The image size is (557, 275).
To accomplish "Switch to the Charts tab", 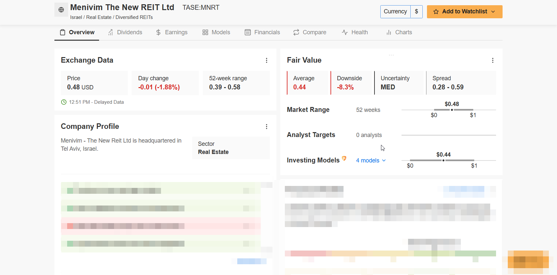I will pyautogui.click(x=399, y=32).
